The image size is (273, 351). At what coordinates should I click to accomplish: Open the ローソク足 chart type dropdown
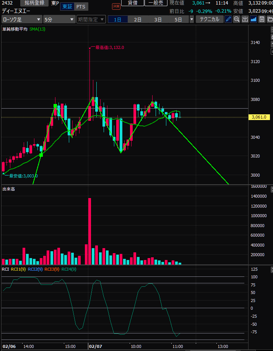pos(21,19)
